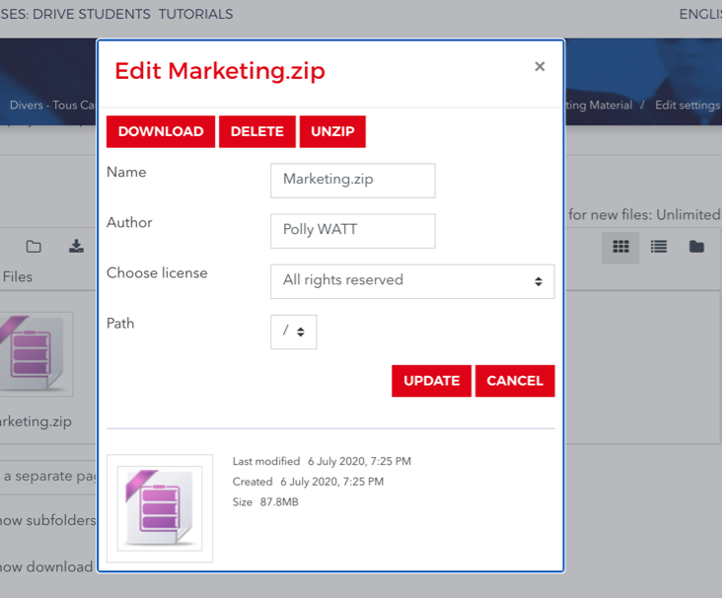Click the download all files icon
726x603 pixels.
pyautogui.click(x=76, y=247)
